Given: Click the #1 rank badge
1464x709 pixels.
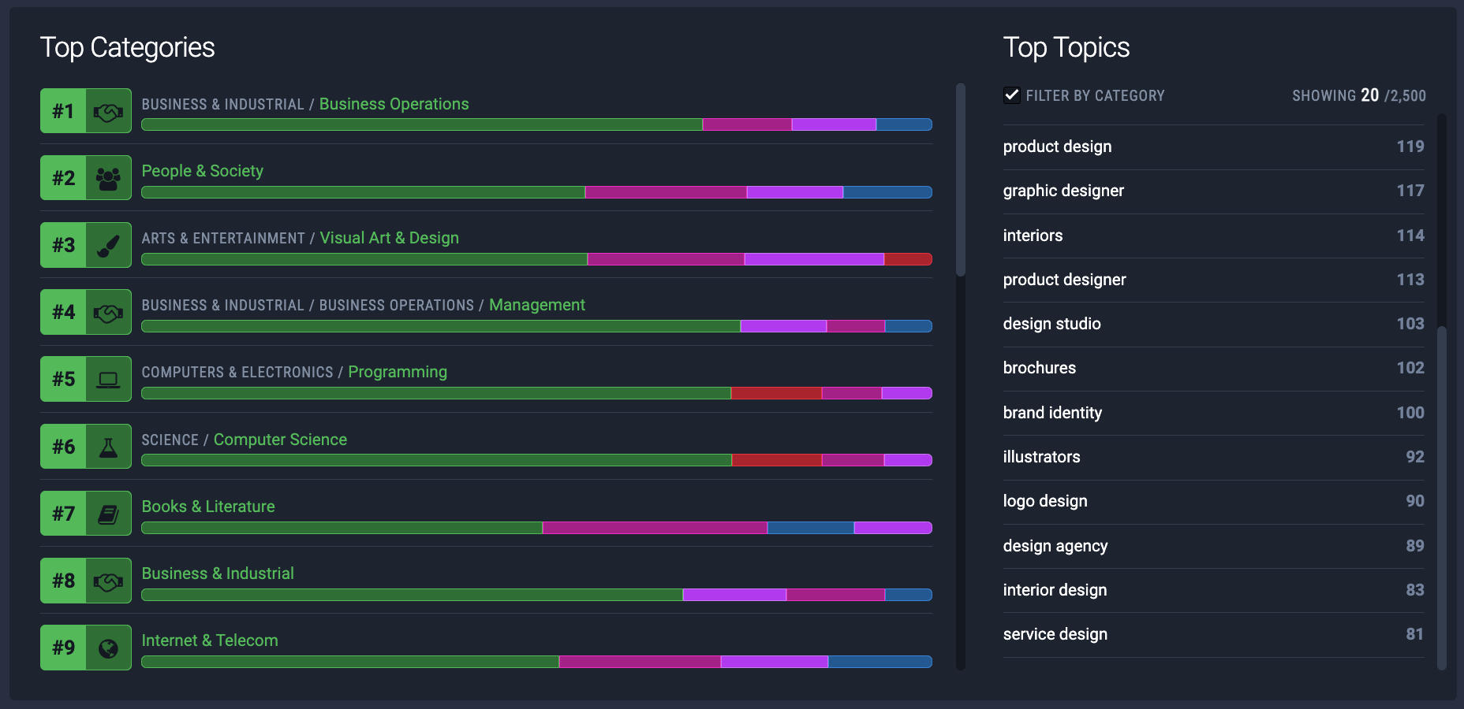Looking at the screenshot, I should [63, 111].
